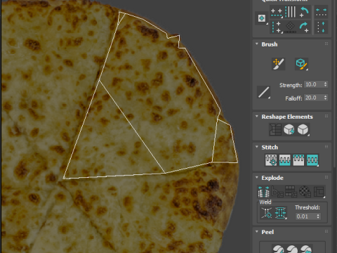Click Flatten by Material ID checkered icon
The width and height of the screenshot is (337, 253).
click(305, 191)
